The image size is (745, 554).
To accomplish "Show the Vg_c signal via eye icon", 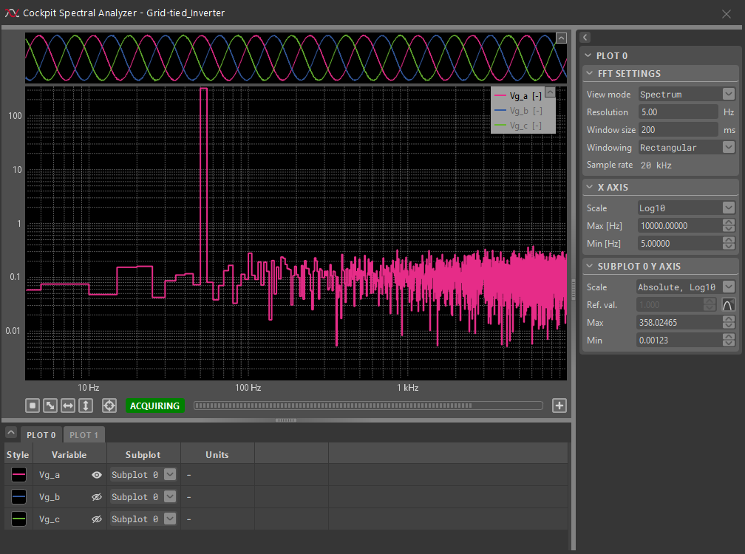I will click(96, 519).
